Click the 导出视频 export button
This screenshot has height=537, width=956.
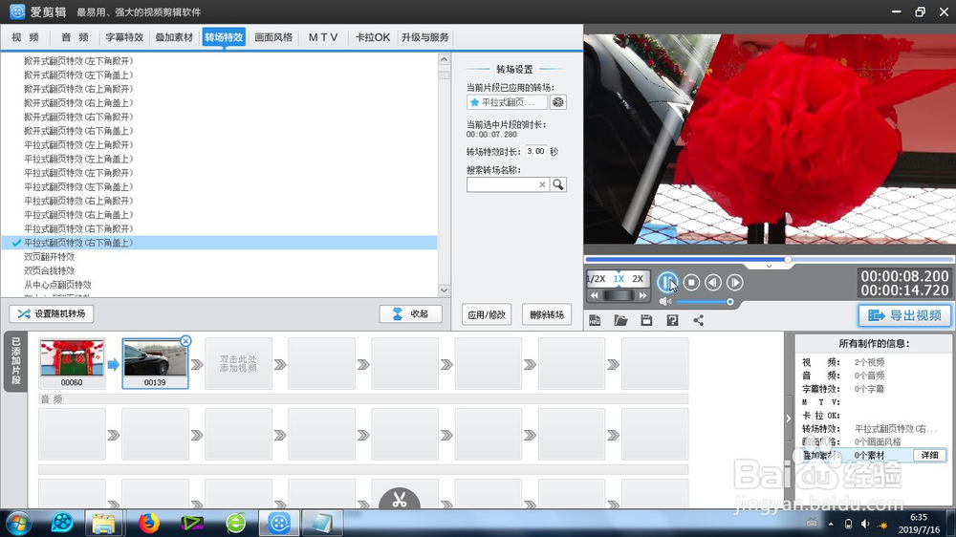pyautogui.click(x=904, y=315)
